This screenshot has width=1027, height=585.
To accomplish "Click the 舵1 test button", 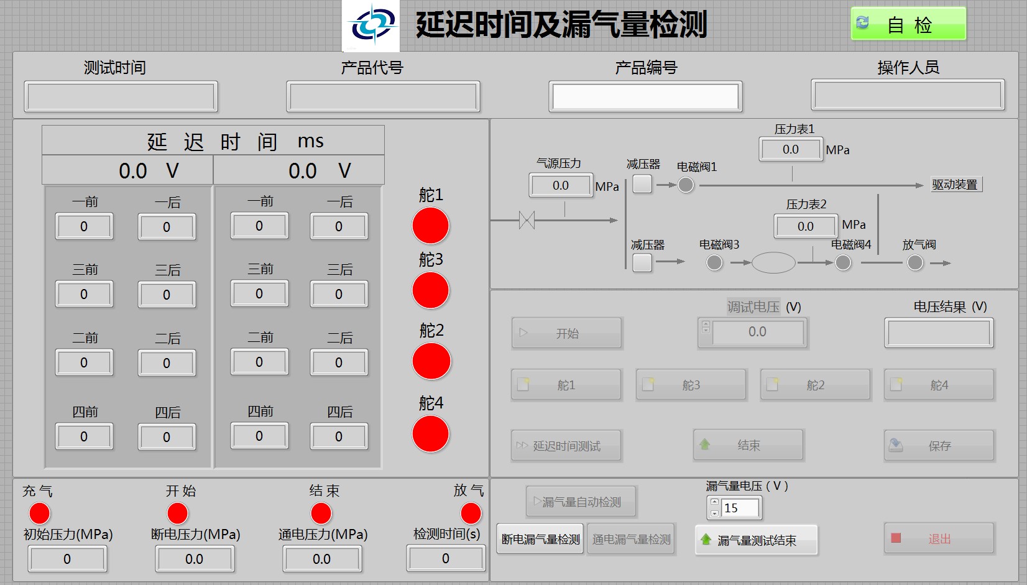I will click(x=566, y=385).
